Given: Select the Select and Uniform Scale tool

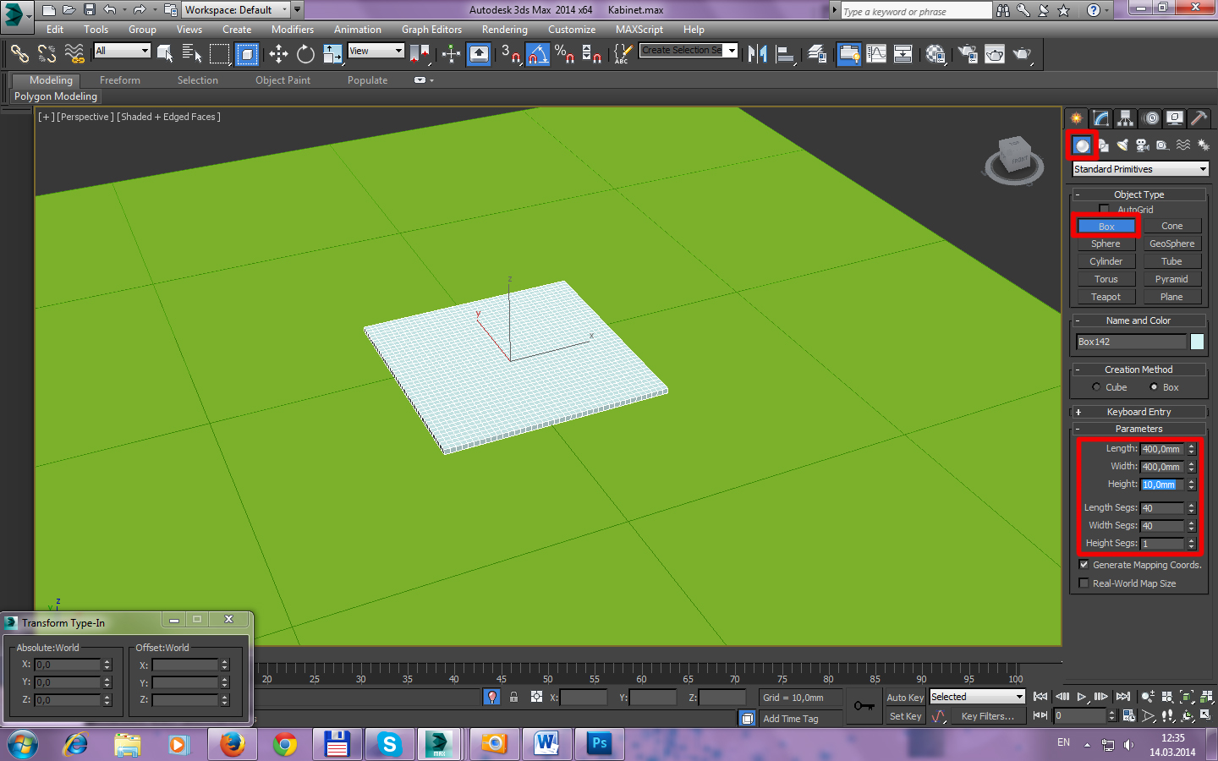Looking at the screenshot, I should pyautogui.click(x=332, y=54).
